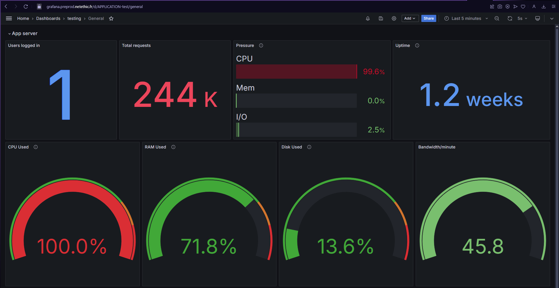The height and width of the screenshot is (288, 559).
Task: Refresh the dashboard now
Action: [x=510, y=18]
